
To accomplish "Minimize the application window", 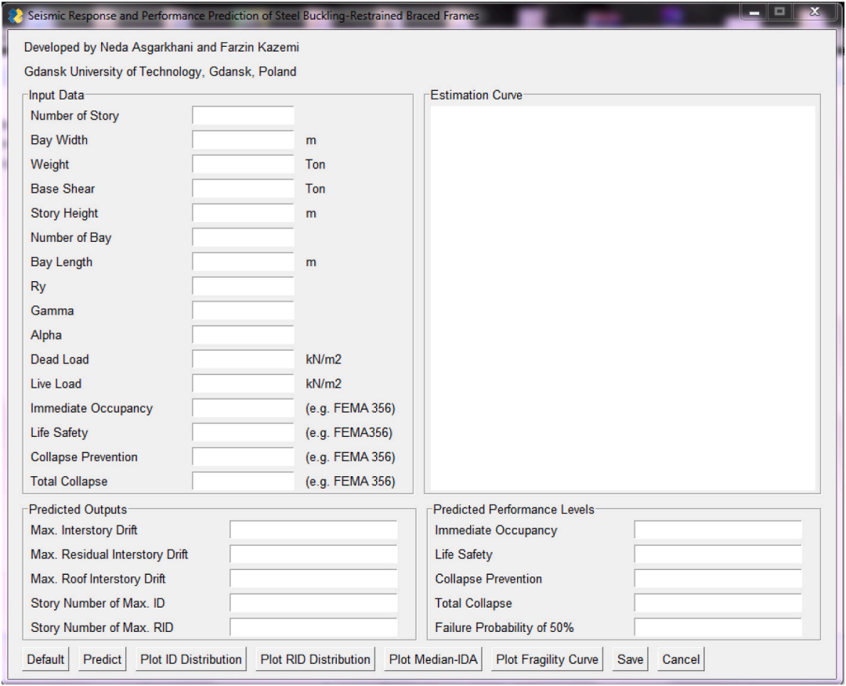I will click(x=754, y=12).
